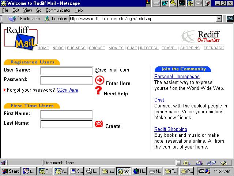Viewport: 234px width, 176px height.
Task: Open the Personal Homepages link
Action: [177, 77]
